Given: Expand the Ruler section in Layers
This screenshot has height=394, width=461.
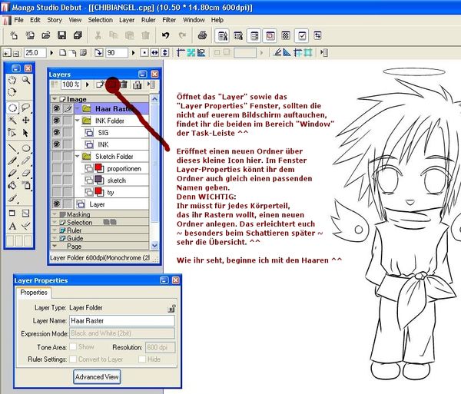Looking at the screenshot, I should 55,230.
